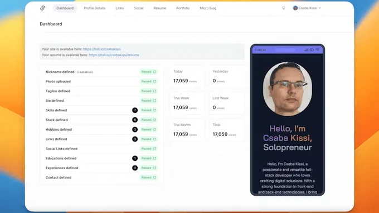Image resolution: width=379 pixels, height=213 pixels.
Task: Click the Today views card
Action: [x=187, y=76]
